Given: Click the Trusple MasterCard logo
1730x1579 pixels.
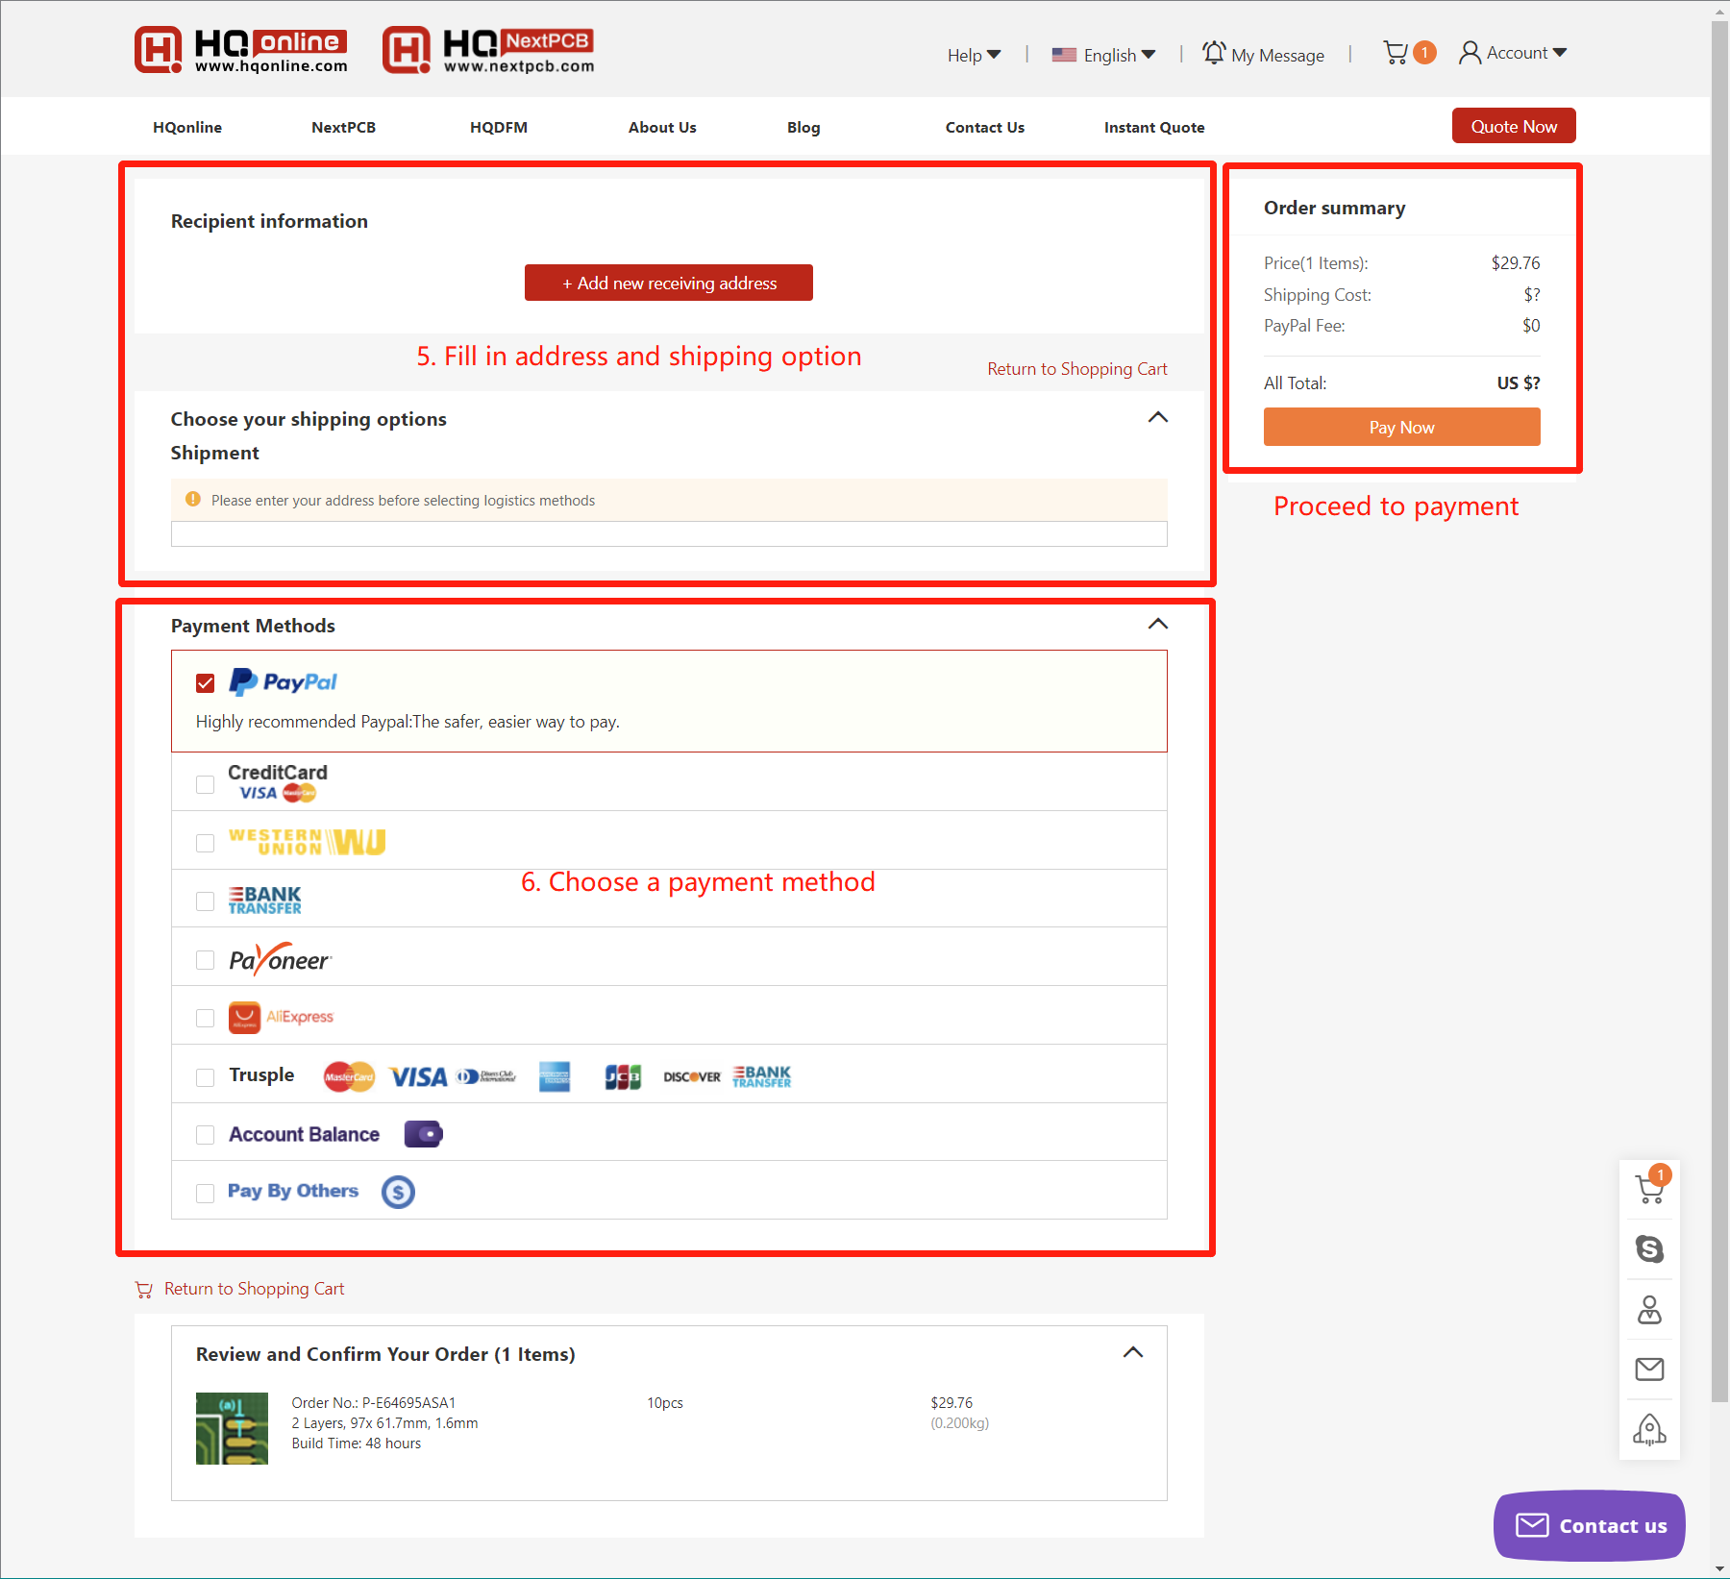Looking at the screenshot, I should coord(349,1076).
